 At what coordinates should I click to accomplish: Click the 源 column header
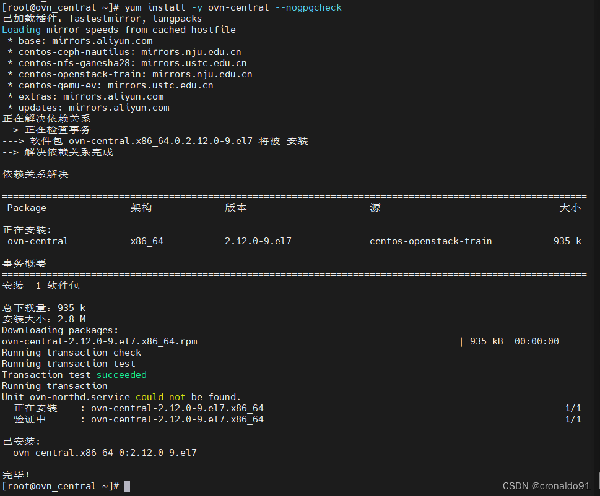(375, 208)
